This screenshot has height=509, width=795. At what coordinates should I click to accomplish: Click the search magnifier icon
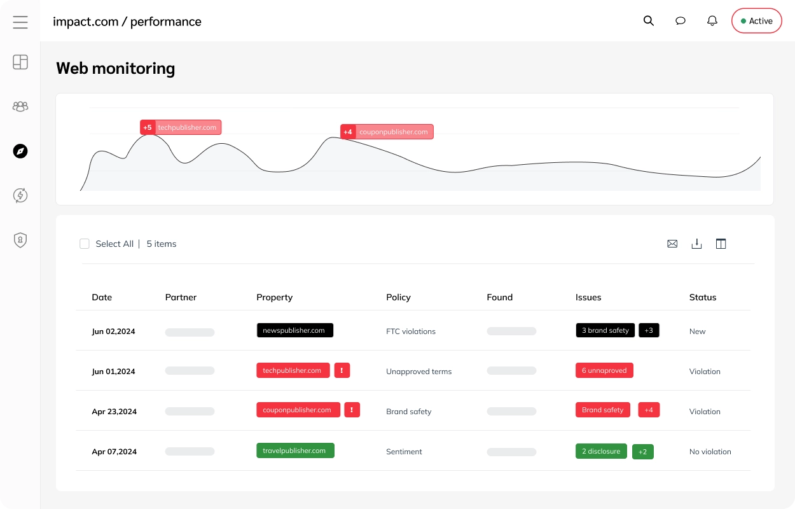(x=649, y=21)
